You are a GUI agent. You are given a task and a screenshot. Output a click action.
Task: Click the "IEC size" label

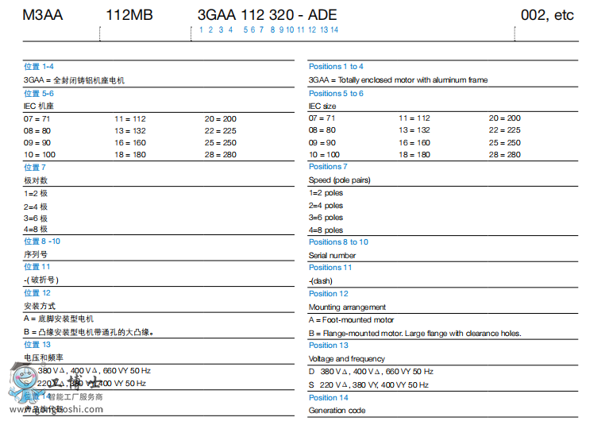[x=322, y=106]
